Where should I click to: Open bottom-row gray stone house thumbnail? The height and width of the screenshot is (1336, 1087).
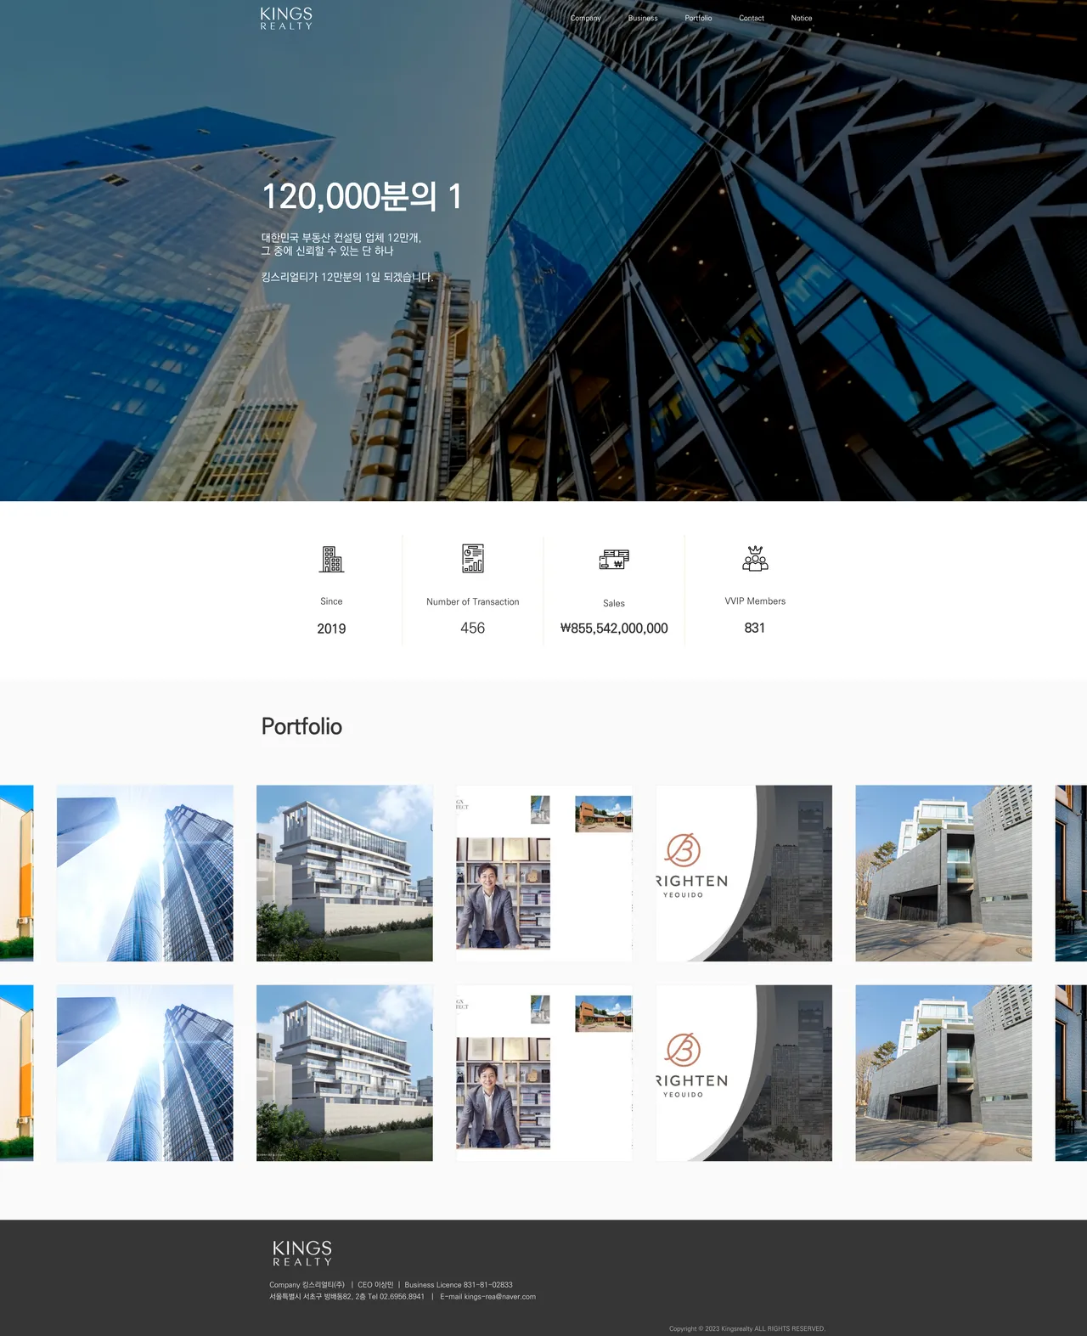[x=943, y=1073]
